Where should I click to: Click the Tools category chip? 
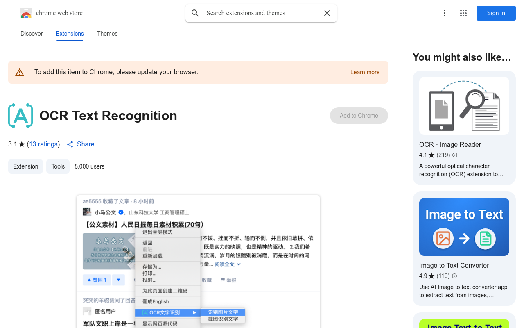tap(58, 166)
